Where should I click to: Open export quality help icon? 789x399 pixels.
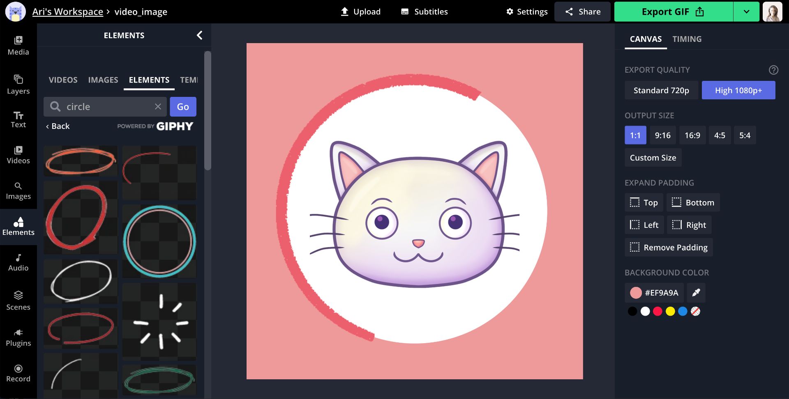[x=773, y=70]
